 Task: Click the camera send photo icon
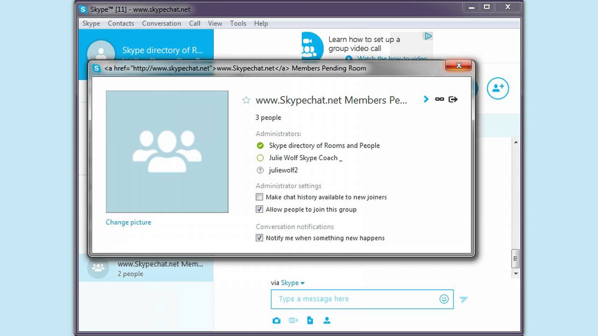277,321
